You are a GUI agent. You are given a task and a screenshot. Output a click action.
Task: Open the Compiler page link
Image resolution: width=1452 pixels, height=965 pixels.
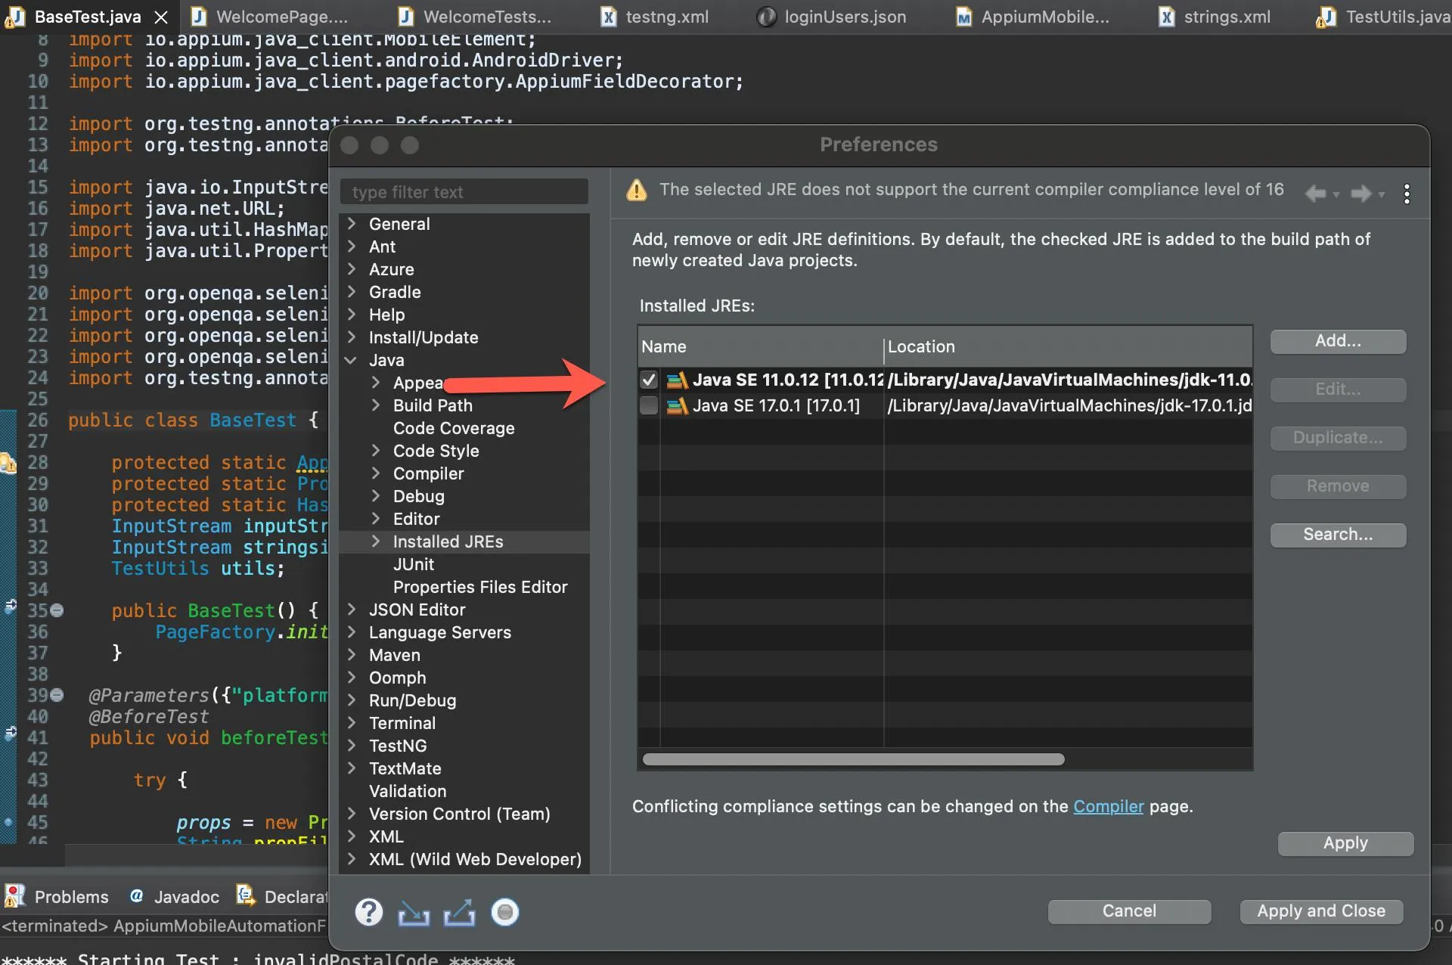coord(1108,806)
